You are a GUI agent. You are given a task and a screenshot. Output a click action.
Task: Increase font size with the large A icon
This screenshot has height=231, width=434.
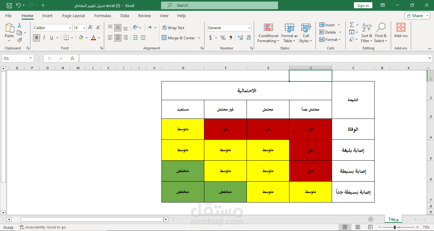[91, 28]
